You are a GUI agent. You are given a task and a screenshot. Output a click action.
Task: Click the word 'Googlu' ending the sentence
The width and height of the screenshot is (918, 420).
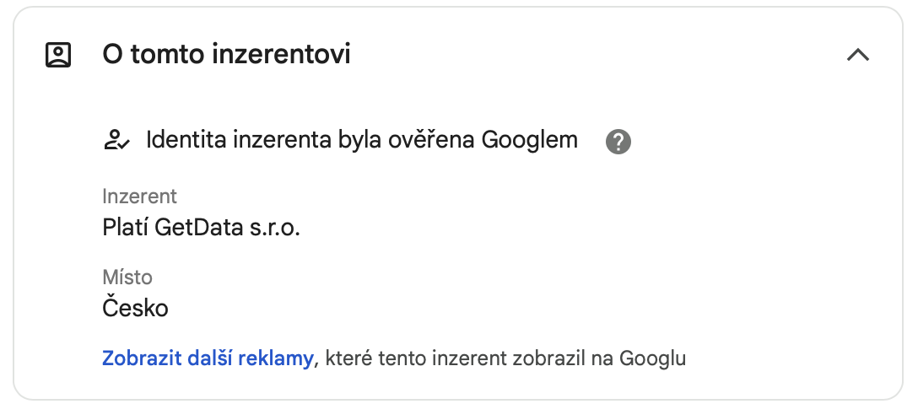pos(653,358)
